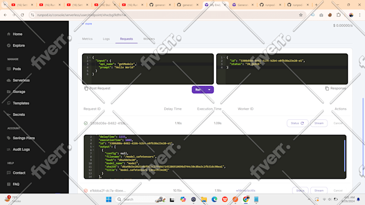
Task: Click the Worker ID column header
Action: point(246,109)
